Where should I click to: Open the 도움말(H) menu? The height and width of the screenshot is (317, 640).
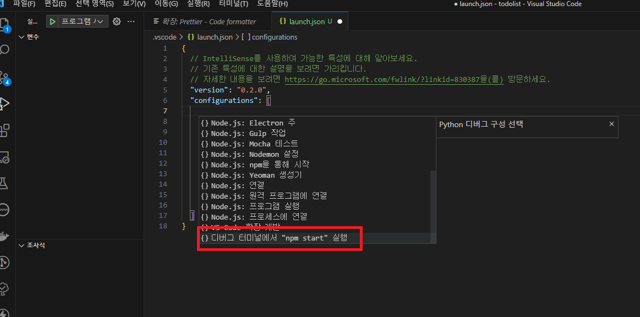(x=272, y=4)
